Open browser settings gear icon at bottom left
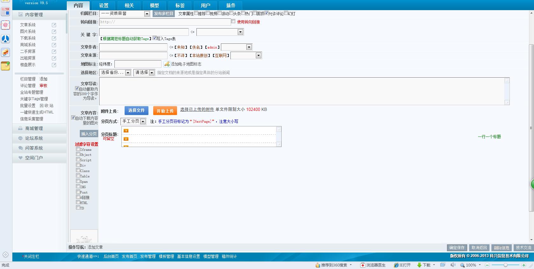The height and width of the screenshot is (269, 534). pyautogui.click(x=5, y=254)
